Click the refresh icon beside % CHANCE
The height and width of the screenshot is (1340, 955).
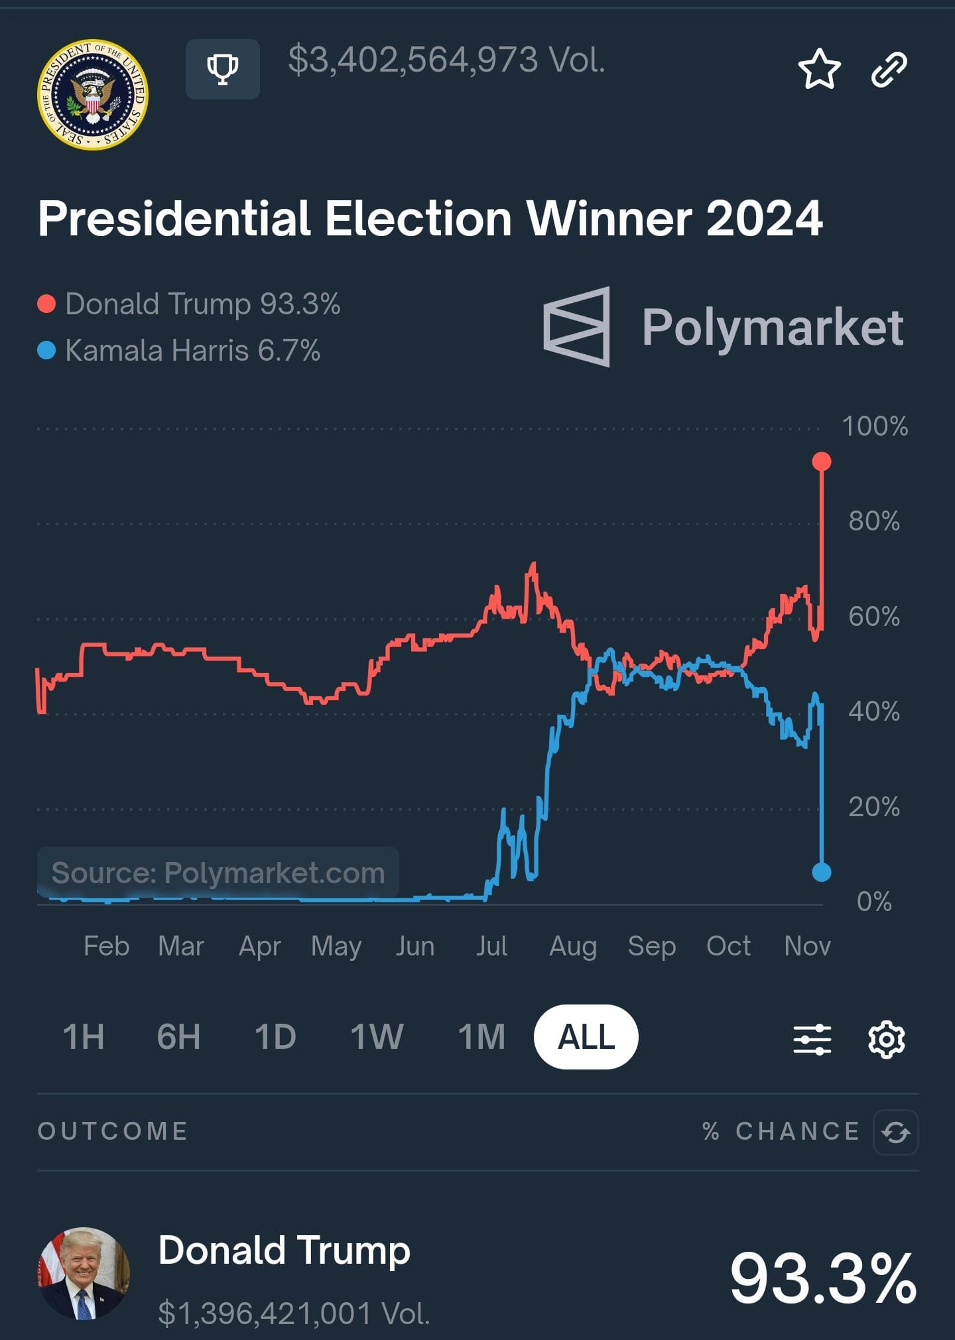point(895,1132)
